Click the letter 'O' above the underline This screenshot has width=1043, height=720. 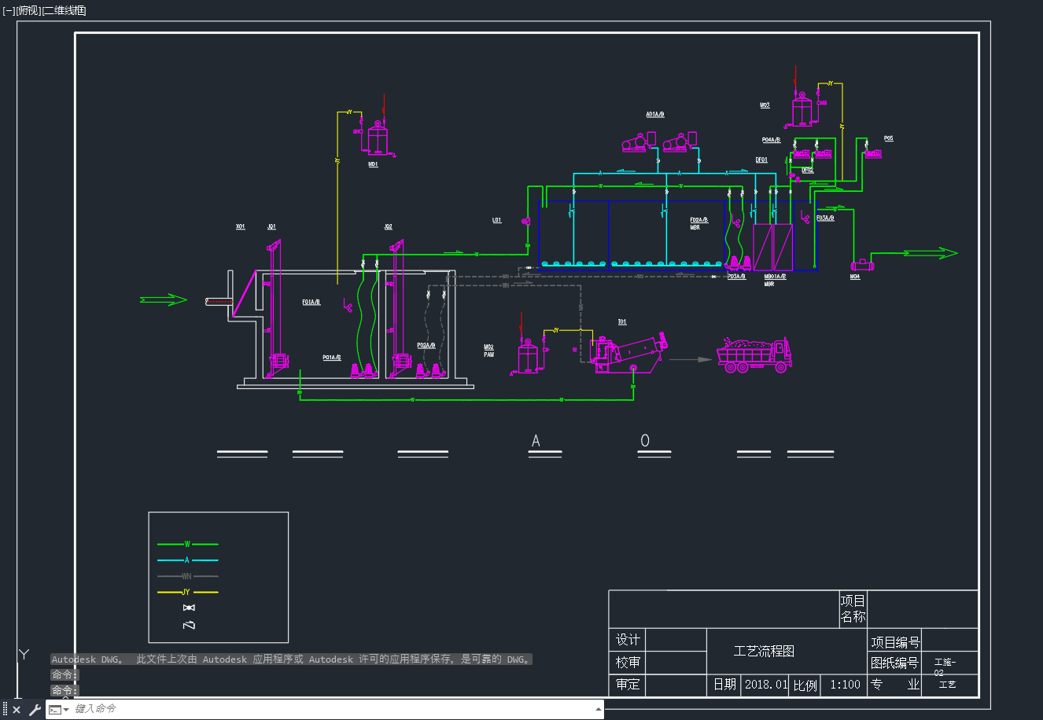point(645,441)
